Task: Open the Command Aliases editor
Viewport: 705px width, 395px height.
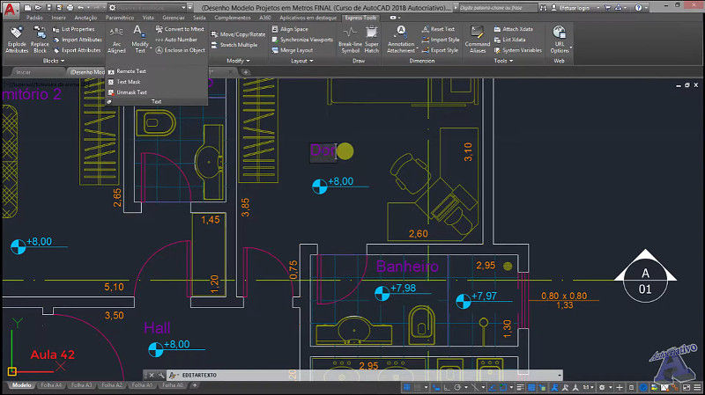Action: [x=477, y=40]
